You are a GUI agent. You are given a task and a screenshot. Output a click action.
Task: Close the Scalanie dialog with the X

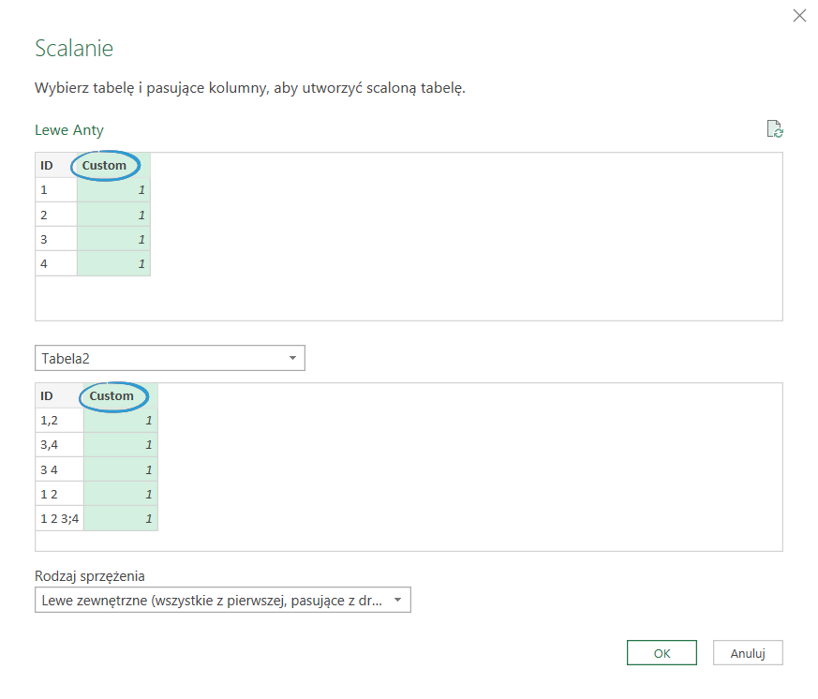[799, 16]
